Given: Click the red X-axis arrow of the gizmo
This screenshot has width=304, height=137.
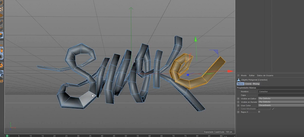Looking at the screenshot, I should pos(230,71).
